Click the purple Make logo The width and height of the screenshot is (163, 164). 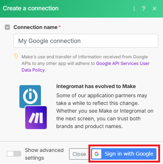[x=36, y=117]
